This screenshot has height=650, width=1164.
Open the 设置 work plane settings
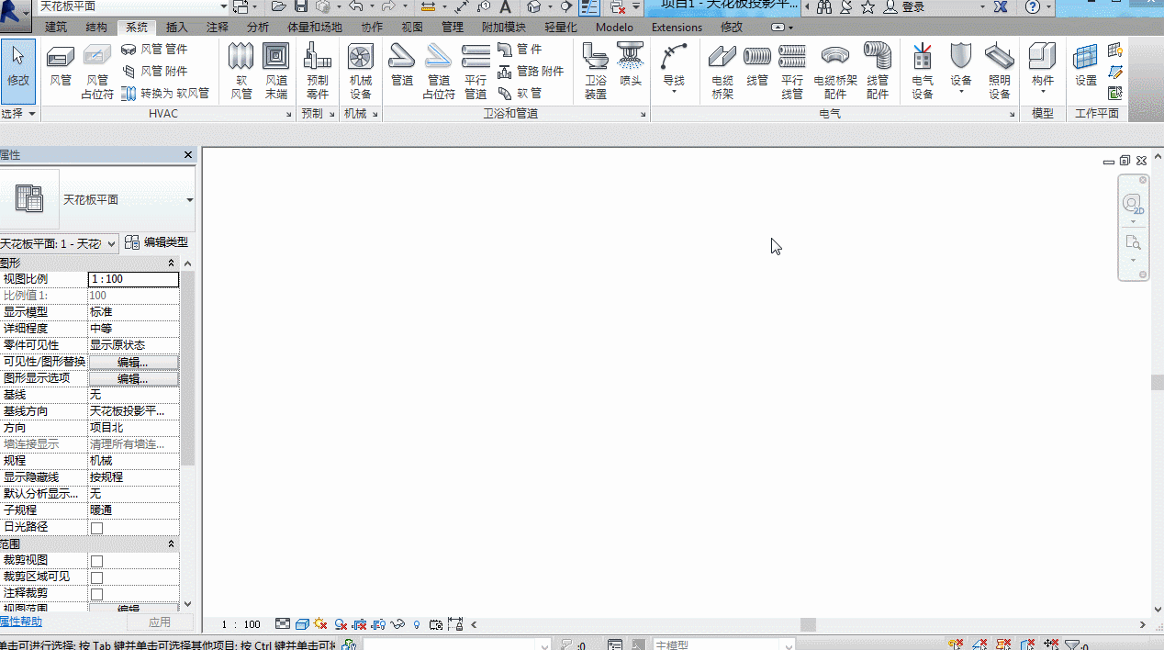[1086, 65]
